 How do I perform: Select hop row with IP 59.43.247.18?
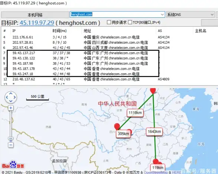pyautogui.click(x=109, y=74)
